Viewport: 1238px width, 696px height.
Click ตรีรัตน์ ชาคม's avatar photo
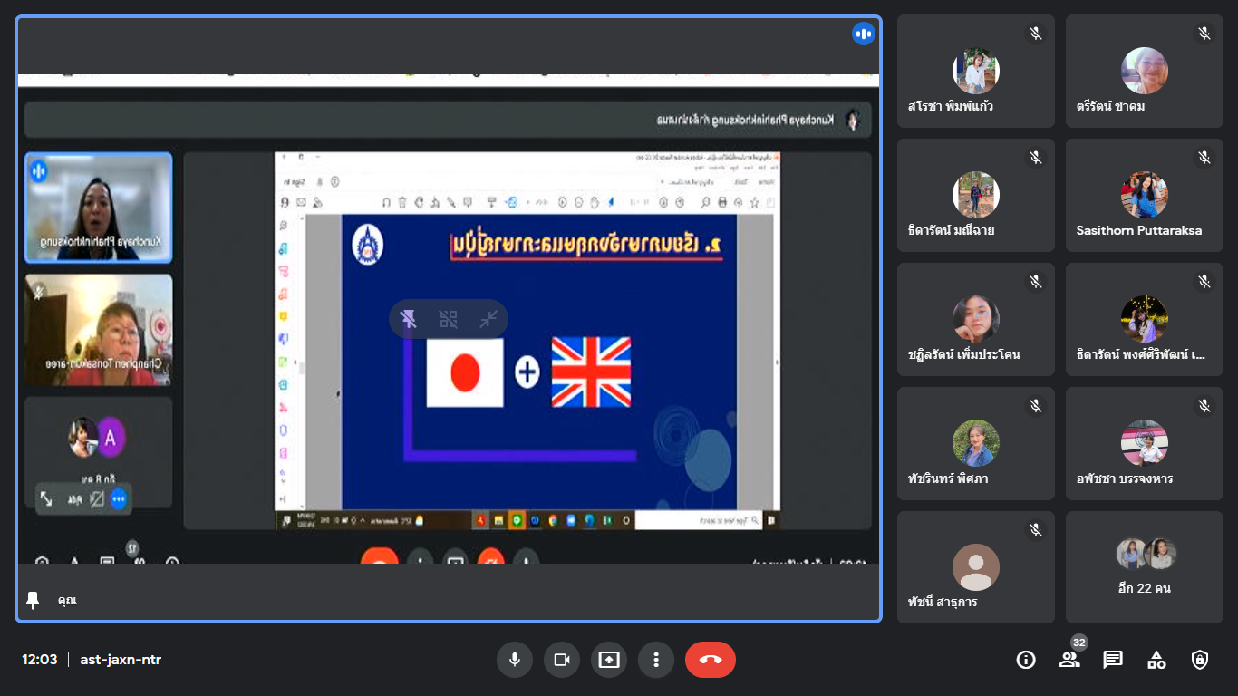[x=1145, y=71]
